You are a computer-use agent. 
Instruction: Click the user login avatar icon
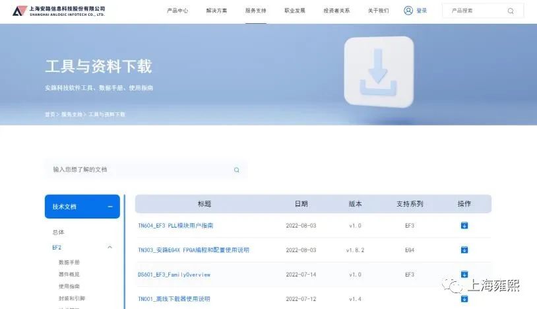click(408, 11)
